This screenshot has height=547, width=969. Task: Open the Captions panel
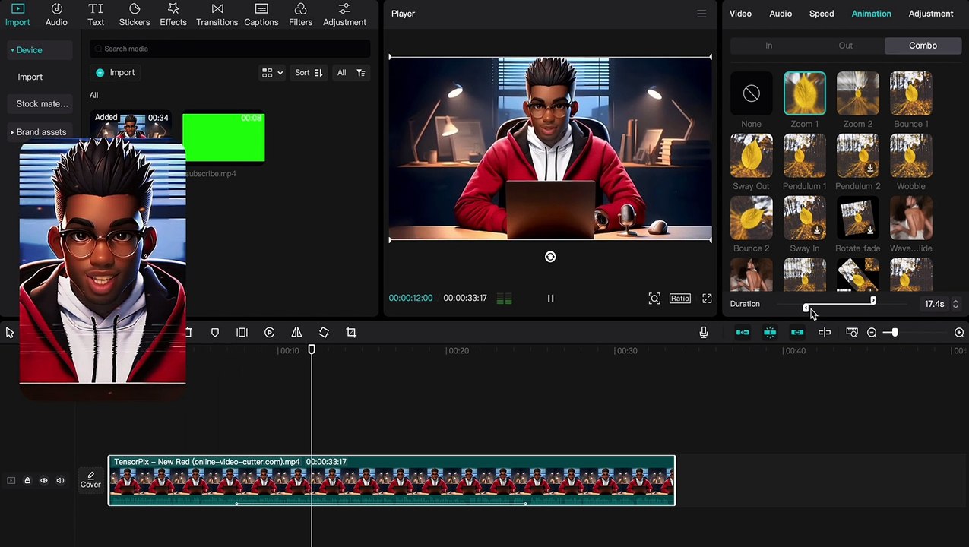tap(261, 14)
